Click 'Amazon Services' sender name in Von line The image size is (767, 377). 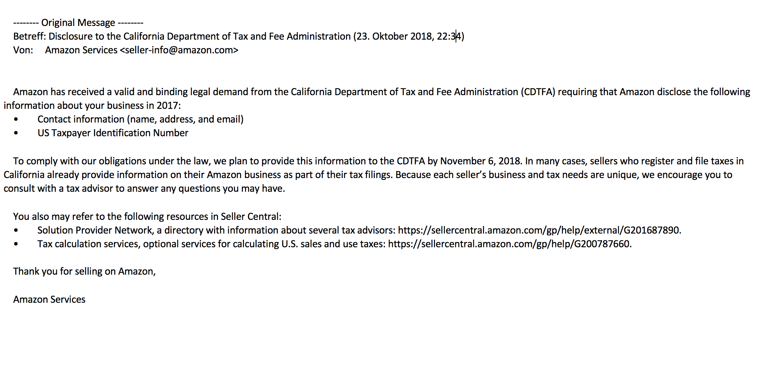pos(81,50)
